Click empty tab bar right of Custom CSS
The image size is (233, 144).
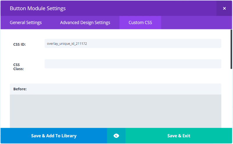pyautogui.click(x=195, y=22)
